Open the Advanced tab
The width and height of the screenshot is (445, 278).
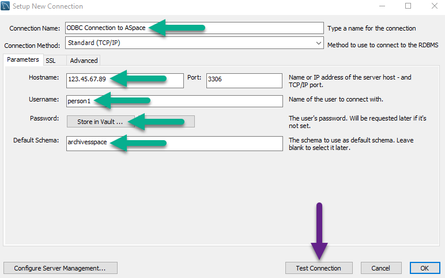[84, 61]
